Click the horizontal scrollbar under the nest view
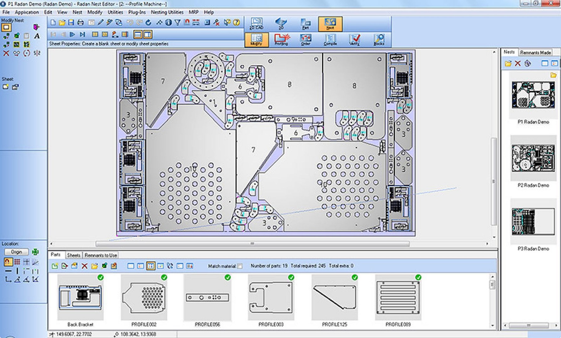The height and width of the screenshot is (338, 561). pyautogui.click(x=252, y=243)
